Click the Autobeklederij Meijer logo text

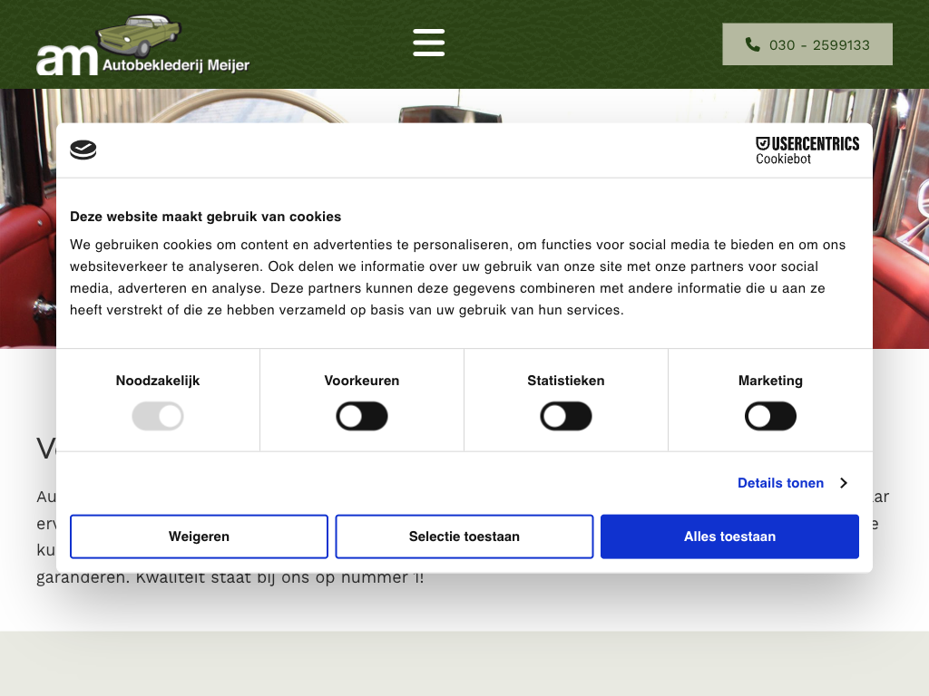point(175,65)
